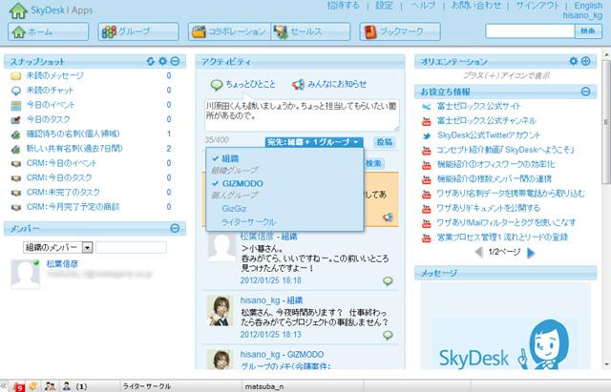Open オリエンテーション panel gear settings

tap(574, 61)
